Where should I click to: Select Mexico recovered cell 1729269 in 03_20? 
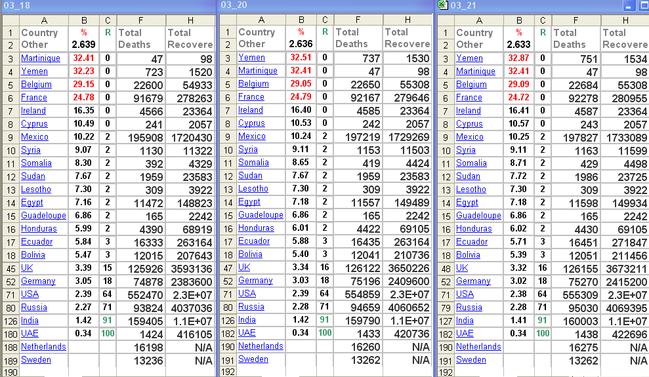pos(408,136)
